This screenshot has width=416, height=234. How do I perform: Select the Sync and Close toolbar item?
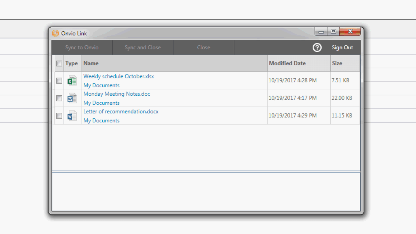[x=142, y=47]
